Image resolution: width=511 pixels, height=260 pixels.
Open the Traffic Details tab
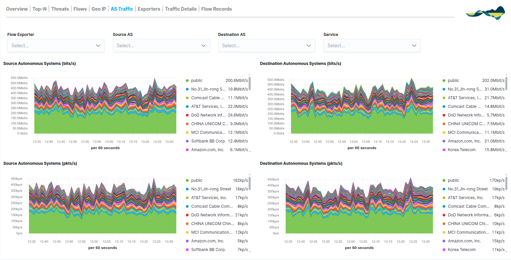[x=181, y=9]
